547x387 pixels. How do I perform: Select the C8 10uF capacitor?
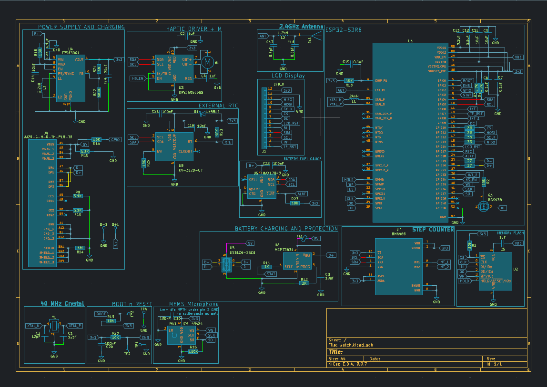(321, 276)
